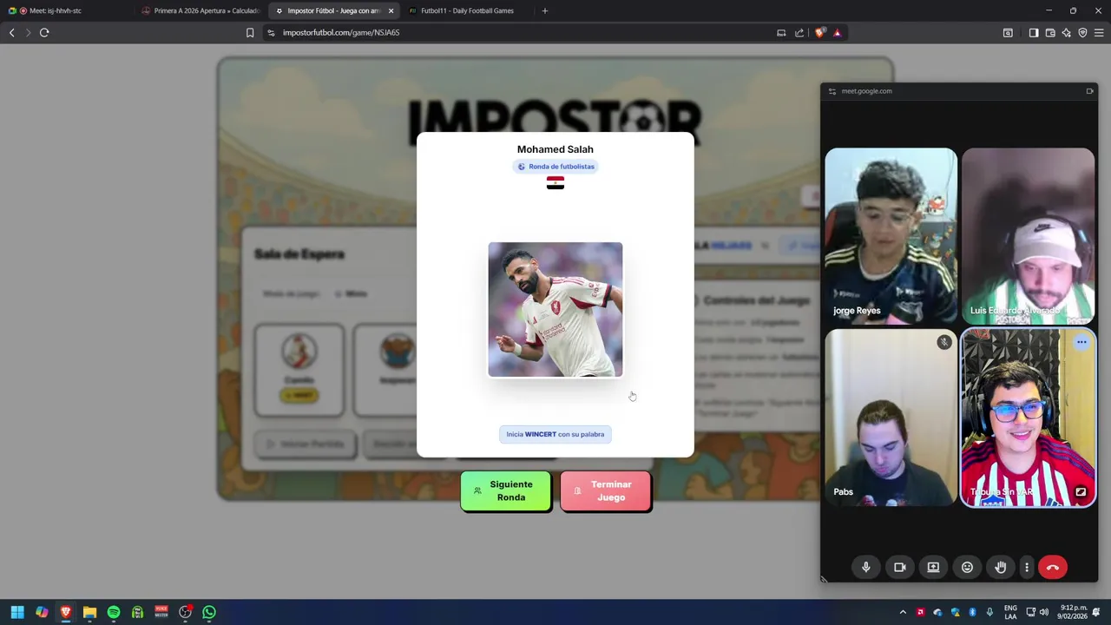Open options on Tribuna Sin VAR tile

pos(1081,342)
